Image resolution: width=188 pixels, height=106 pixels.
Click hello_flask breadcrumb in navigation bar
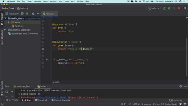8,8
